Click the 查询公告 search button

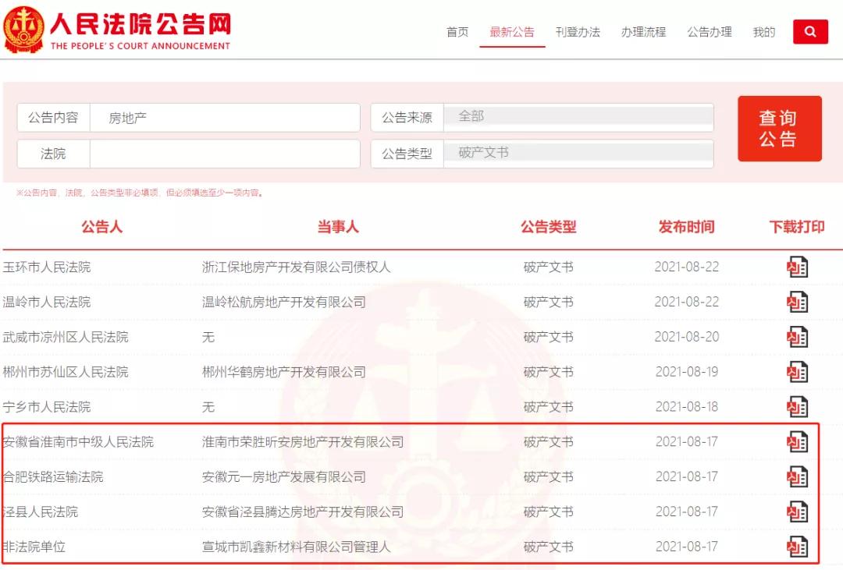779,128
